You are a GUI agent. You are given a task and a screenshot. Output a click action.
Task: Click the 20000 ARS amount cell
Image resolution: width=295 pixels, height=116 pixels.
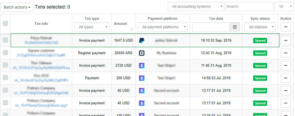(x=124, y=53)
